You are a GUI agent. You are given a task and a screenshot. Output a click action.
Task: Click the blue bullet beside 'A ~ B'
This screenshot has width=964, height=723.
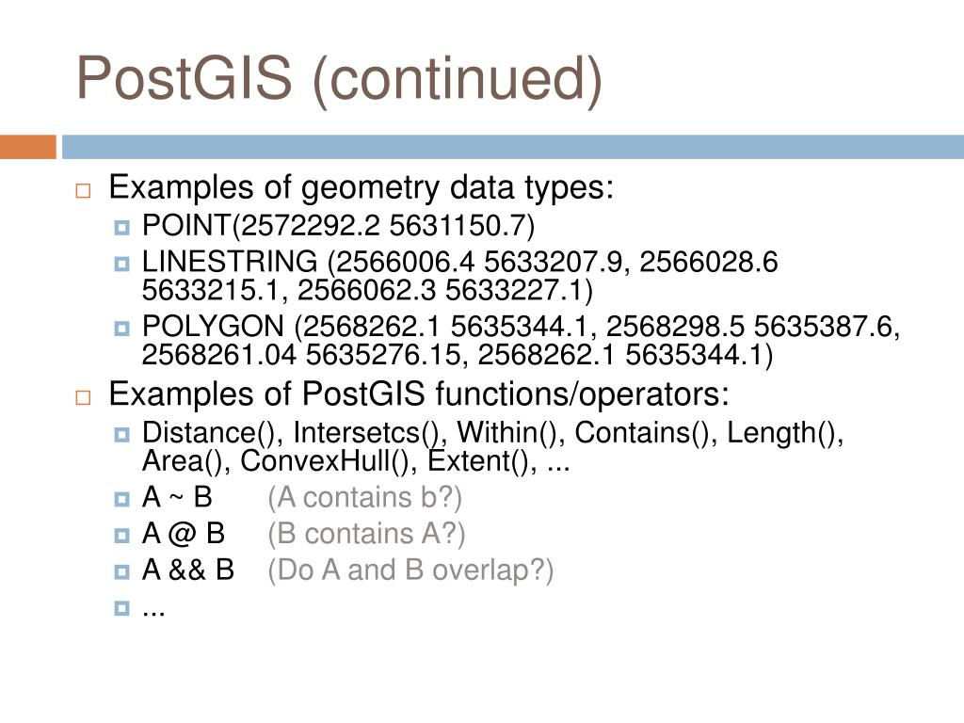click(121, 499)
